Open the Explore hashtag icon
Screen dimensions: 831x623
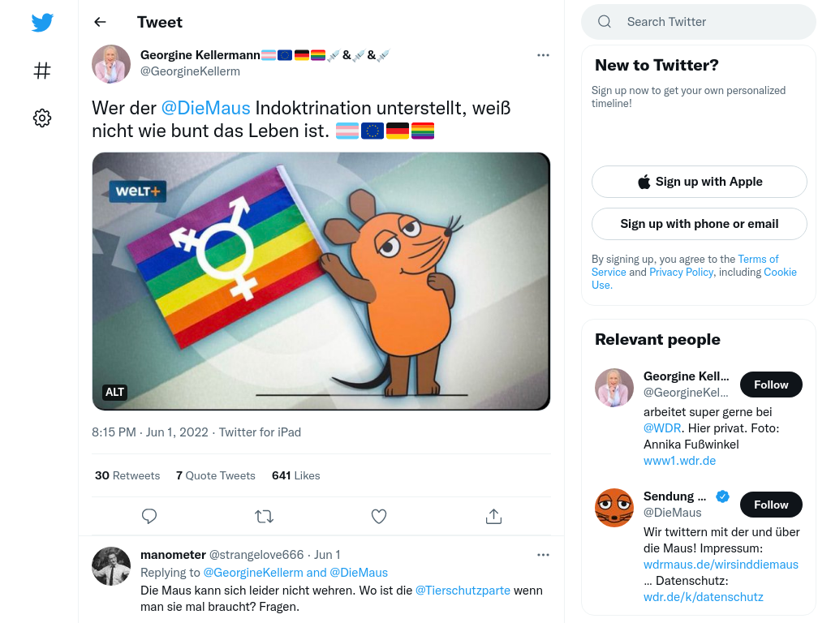(x=42, y=71)
